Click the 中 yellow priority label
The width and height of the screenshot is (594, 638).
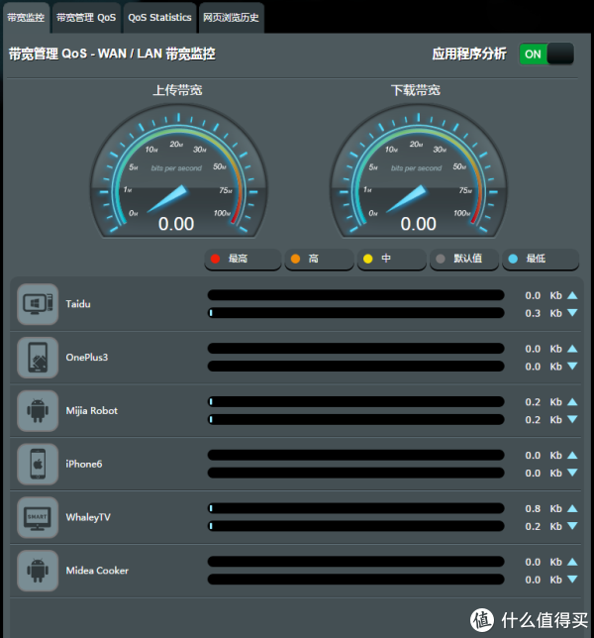pyautogui.click(x=390, y=260)
